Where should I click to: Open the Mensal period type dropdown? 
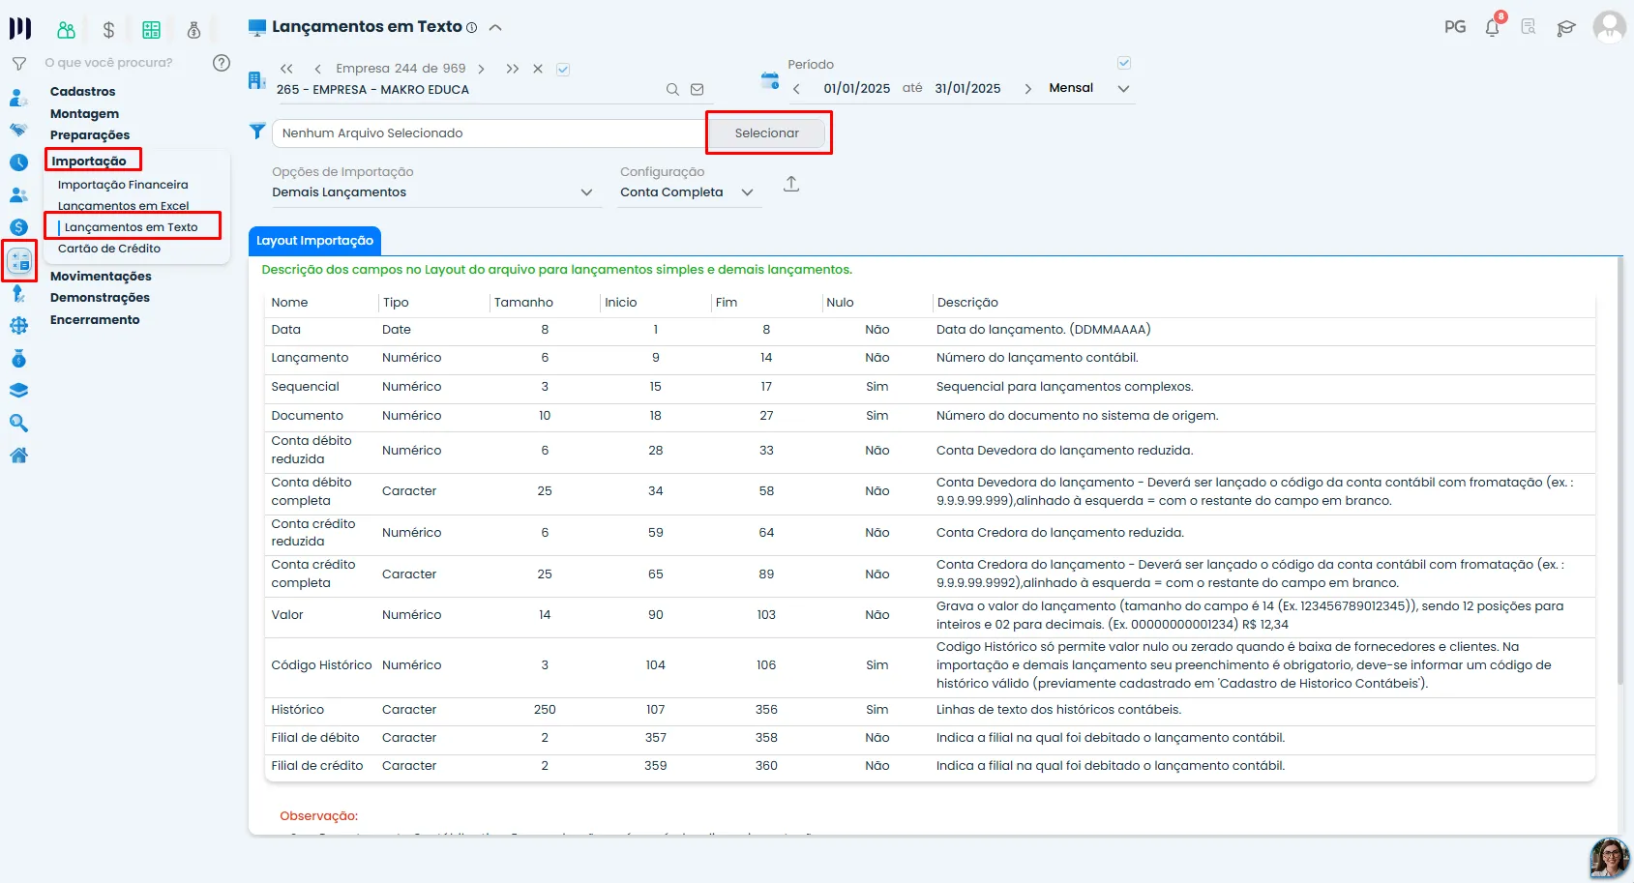[x=1088, y=88]
